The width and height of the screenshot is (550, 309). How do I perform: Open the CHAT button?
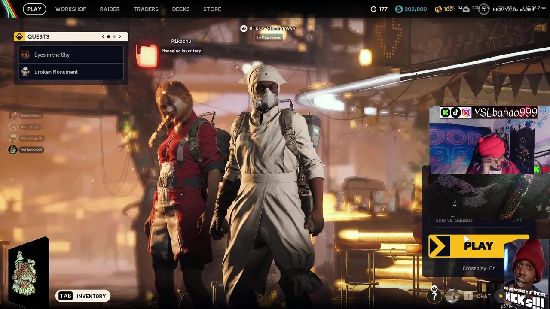[478, 296]
